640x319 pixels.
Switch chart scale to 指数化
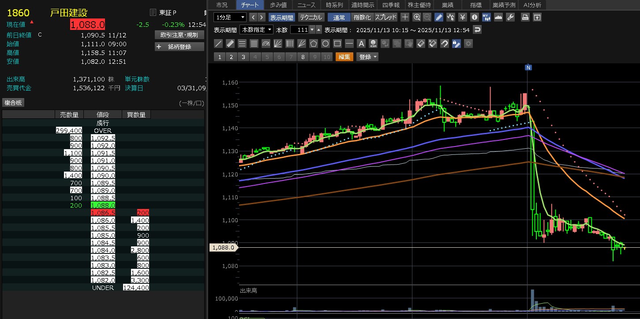point(363,17)
